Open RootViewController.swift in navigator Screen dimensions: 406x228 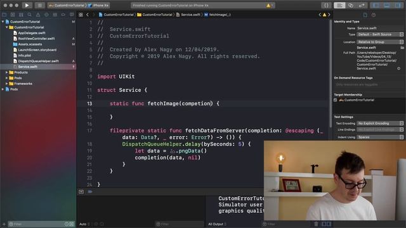click(x=36, y=39)
